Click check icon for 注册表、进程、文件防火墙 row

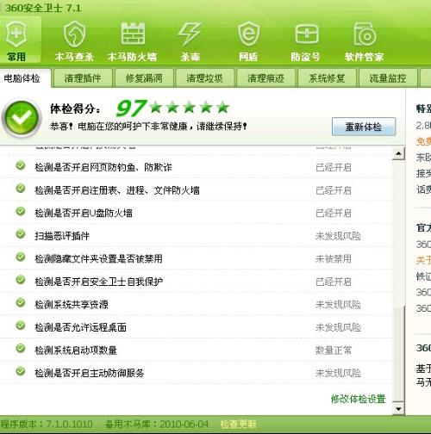[21, 189]
